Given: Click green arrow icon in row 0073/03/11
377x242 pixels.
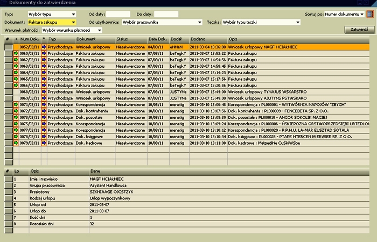Looking at the screenshot, I should click(16, 117).
